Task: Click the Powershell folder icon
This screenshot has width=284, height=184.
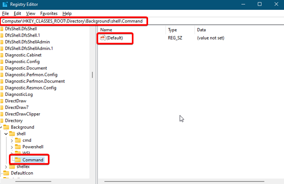Action: tap(18, 147)
